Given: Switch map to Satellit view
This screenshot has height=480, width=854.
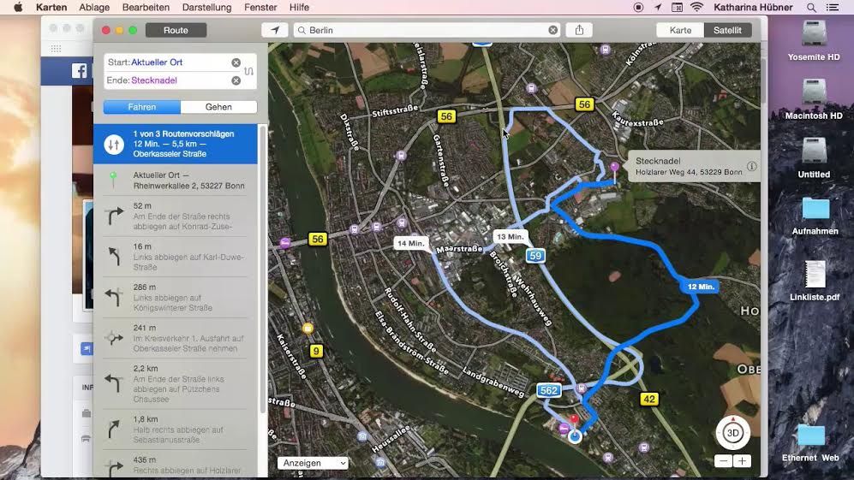Looking at the screenshot, I should [727, 30].
